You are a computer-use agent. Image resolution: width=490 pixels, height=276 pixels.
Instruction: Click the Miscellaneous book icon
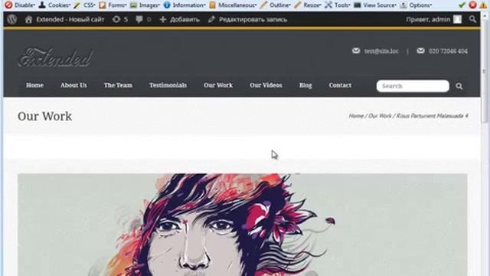click(x=213, y=5)
